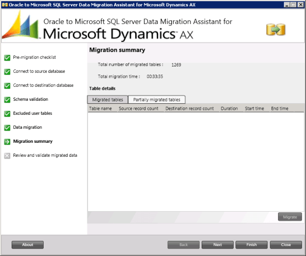Click the Migrate button
Image resolution: width=306 pixels, height=256 pixels.
pos(290,217)
